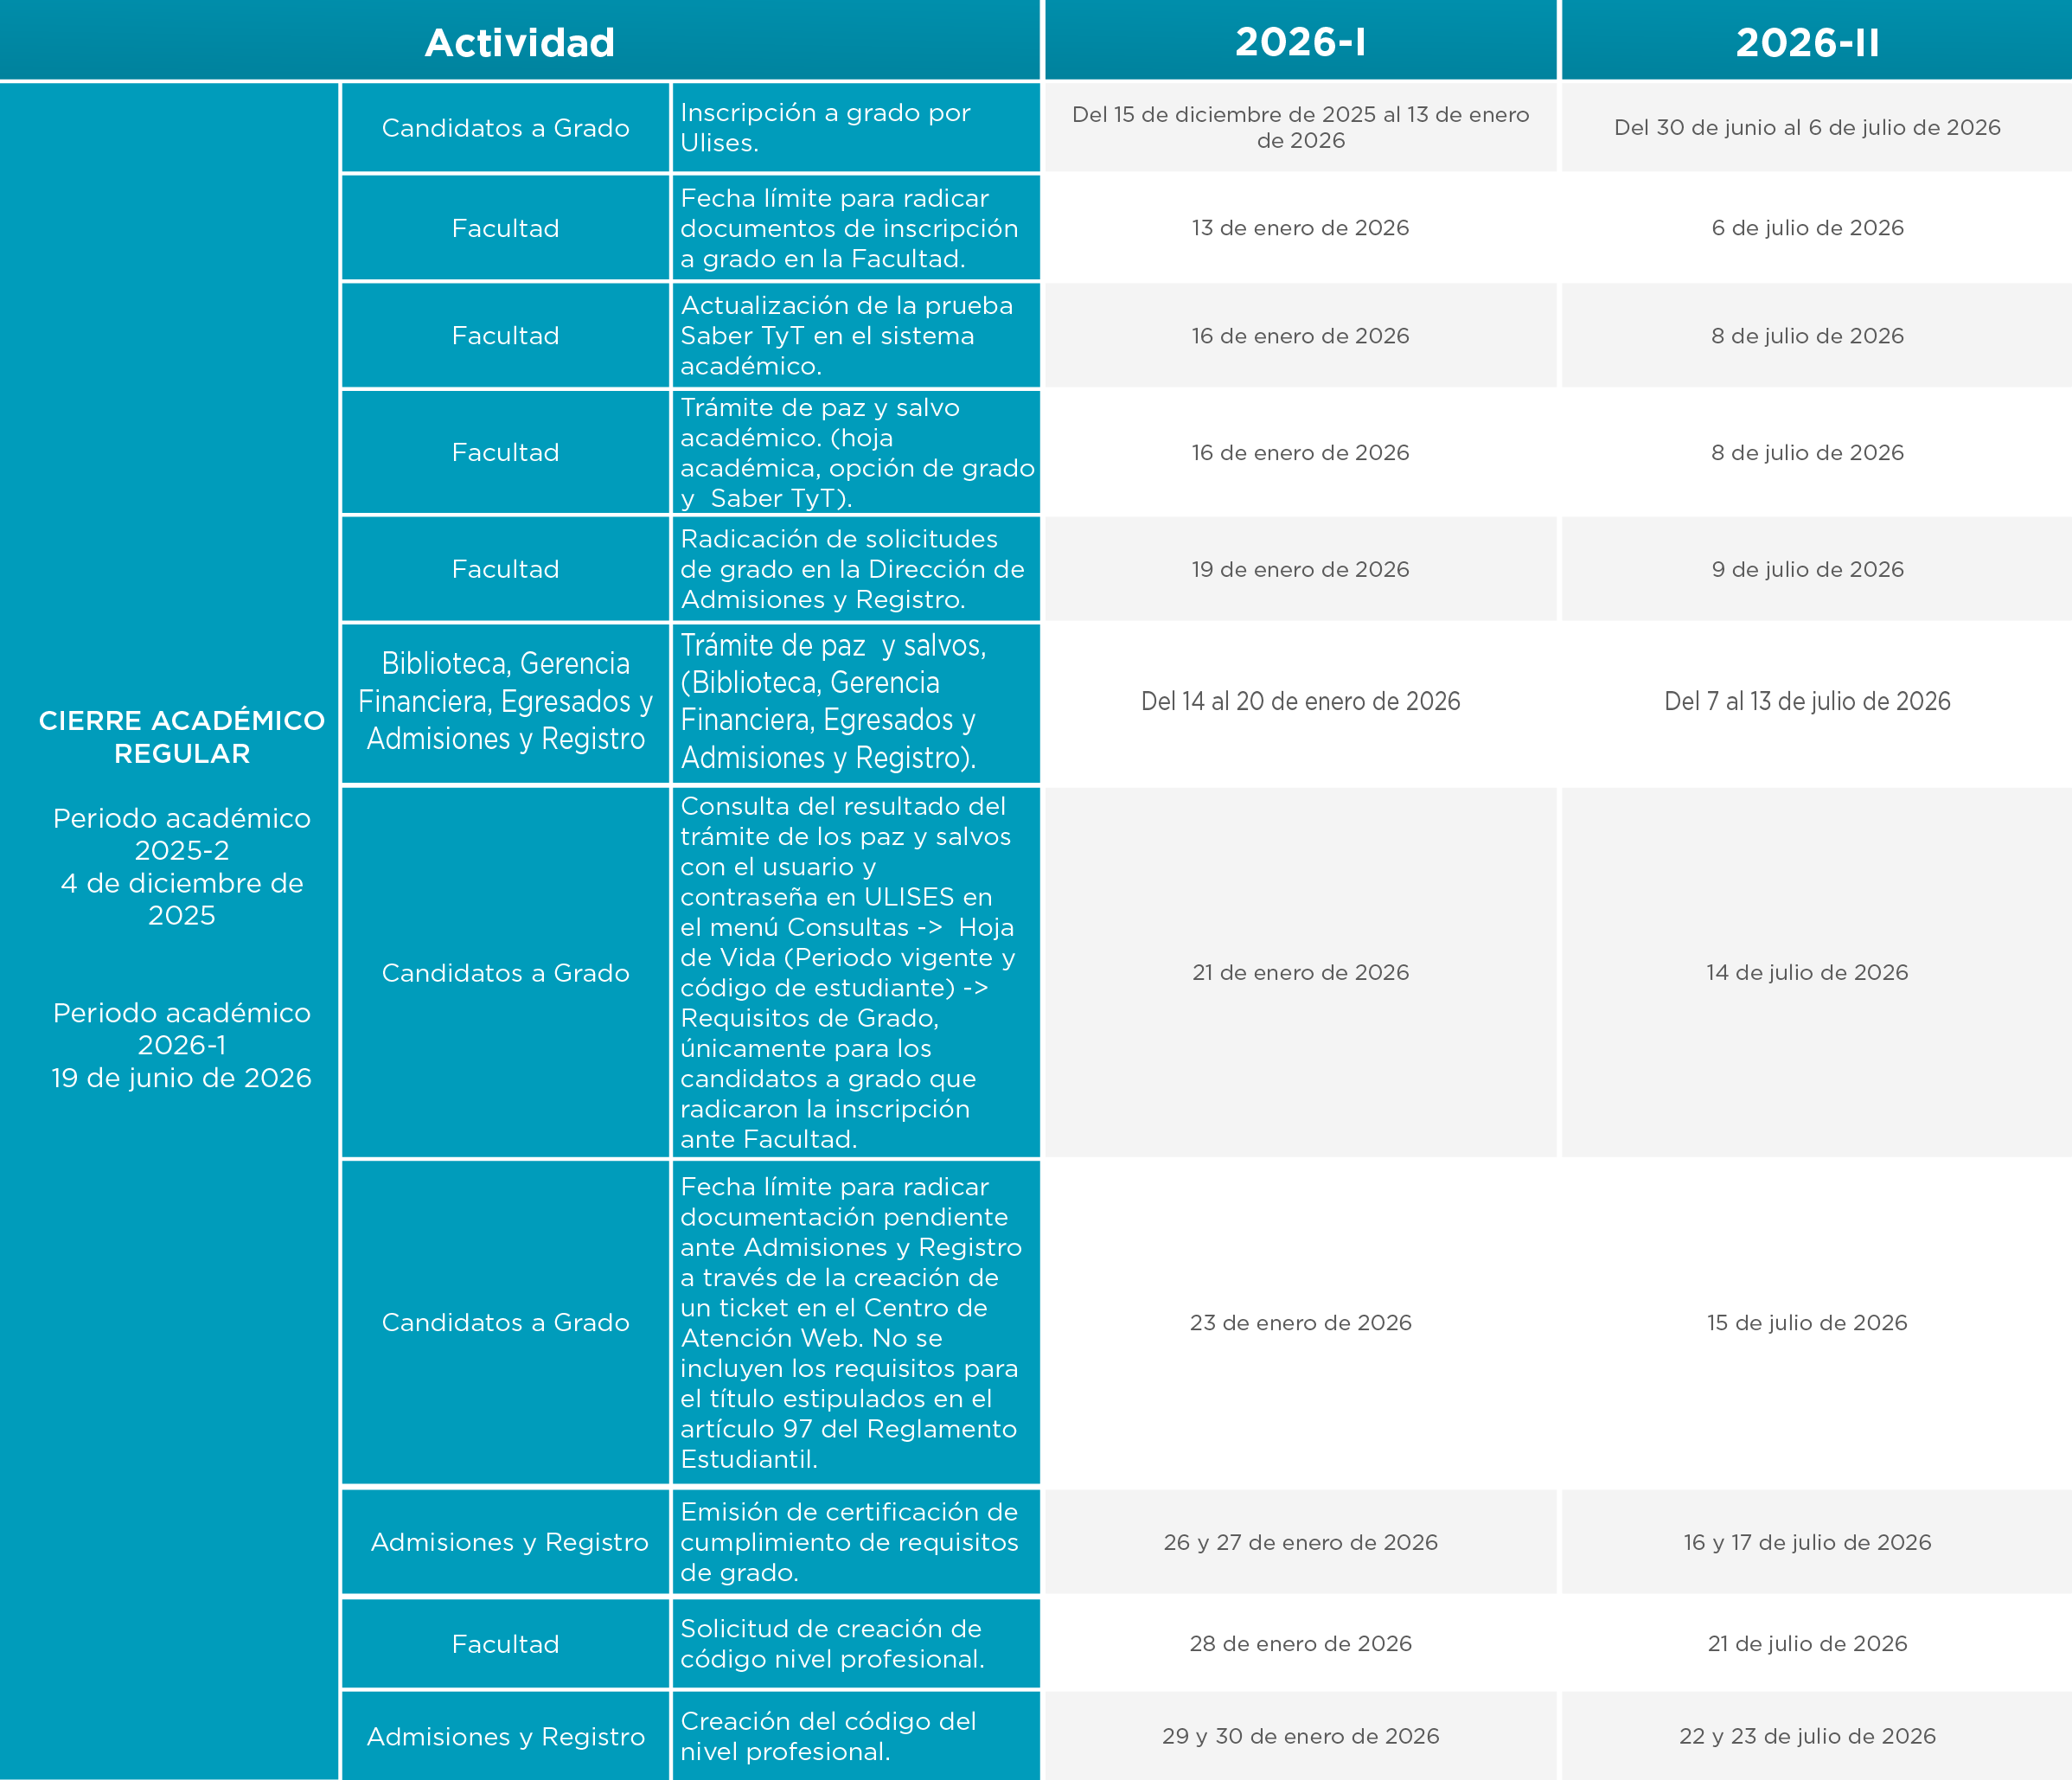Click 'Inscripción a grado por Ulises' cell

[x=856, y=128]
